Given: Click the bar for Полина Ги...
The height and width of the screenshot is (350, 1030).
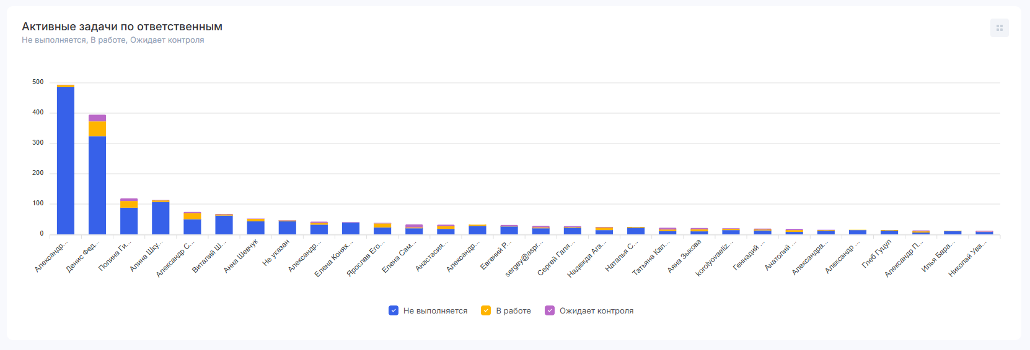Looking at the screenshot, I should coord(129,221).
